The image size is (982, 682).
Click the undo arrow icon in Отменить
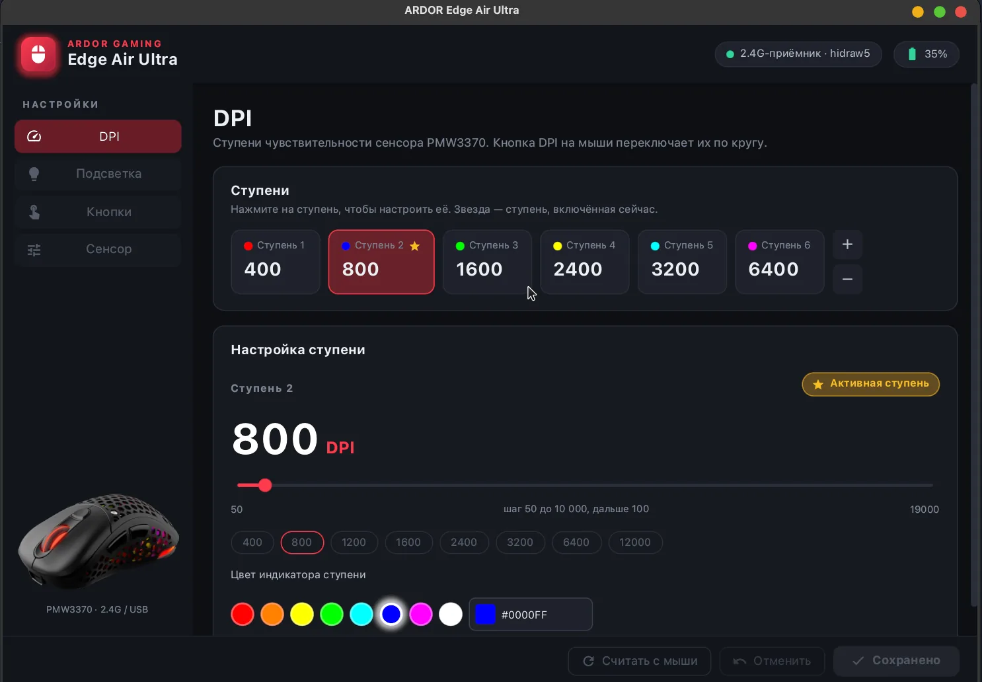point(739,661)
